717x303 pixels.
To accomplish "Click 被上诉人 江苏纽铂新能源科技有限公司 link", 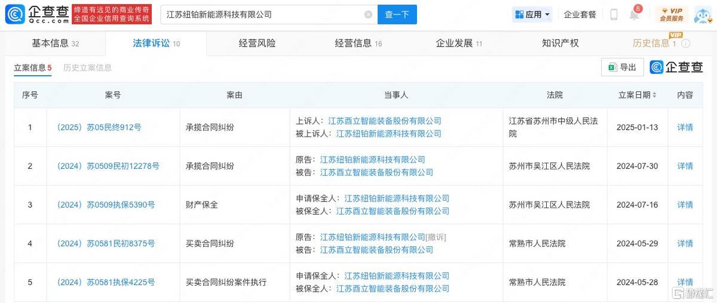I will pos(389,134).
